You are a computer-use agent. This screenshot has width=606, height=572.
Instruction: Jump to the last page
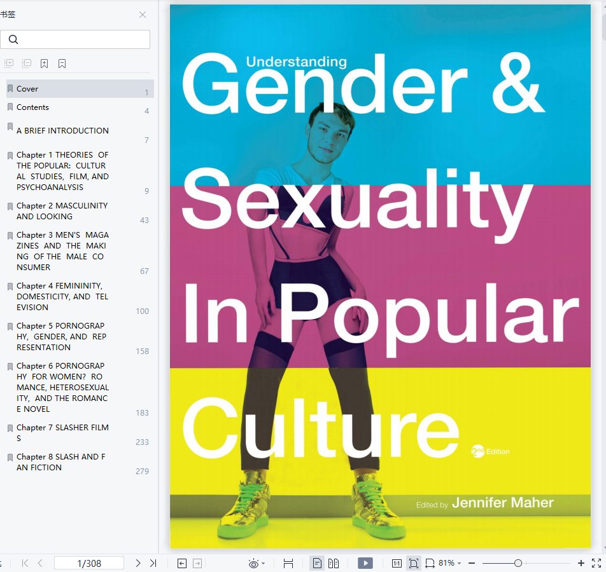pyautogui.click(x=153, y=563)
